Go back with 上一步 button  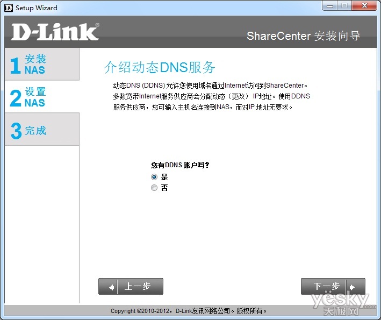131,287
